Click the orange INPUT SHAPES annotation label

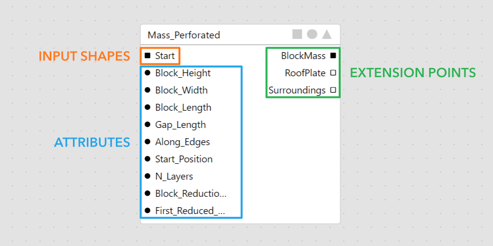tap(84, 56)
